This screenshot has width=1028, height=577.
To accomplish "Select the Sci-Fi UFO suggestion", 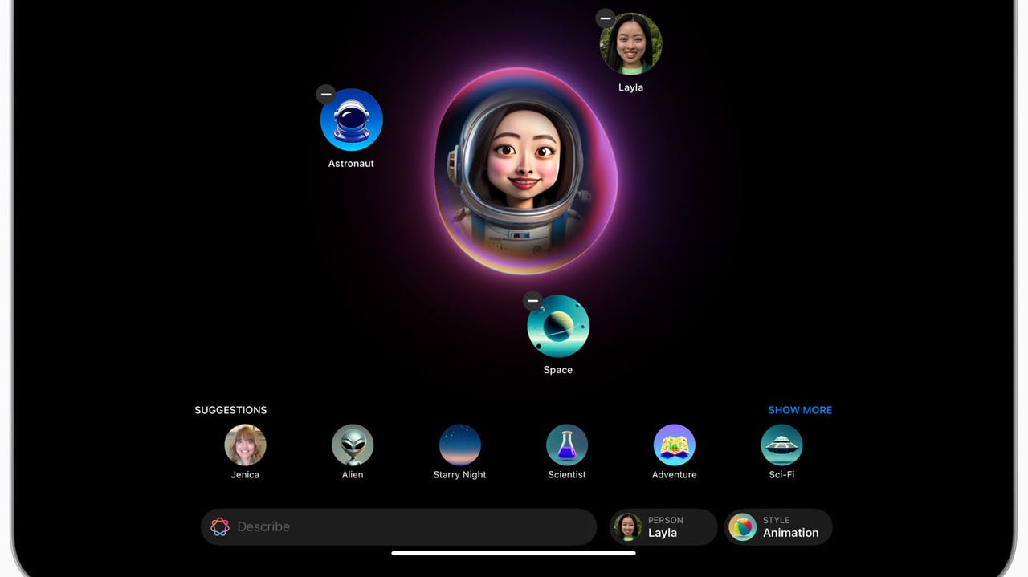I will (781, 445).
